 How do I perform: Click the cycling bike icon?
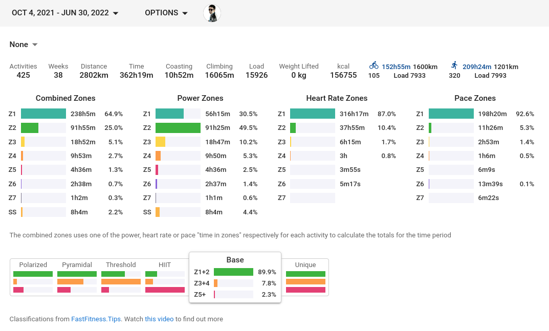point(374,65)
